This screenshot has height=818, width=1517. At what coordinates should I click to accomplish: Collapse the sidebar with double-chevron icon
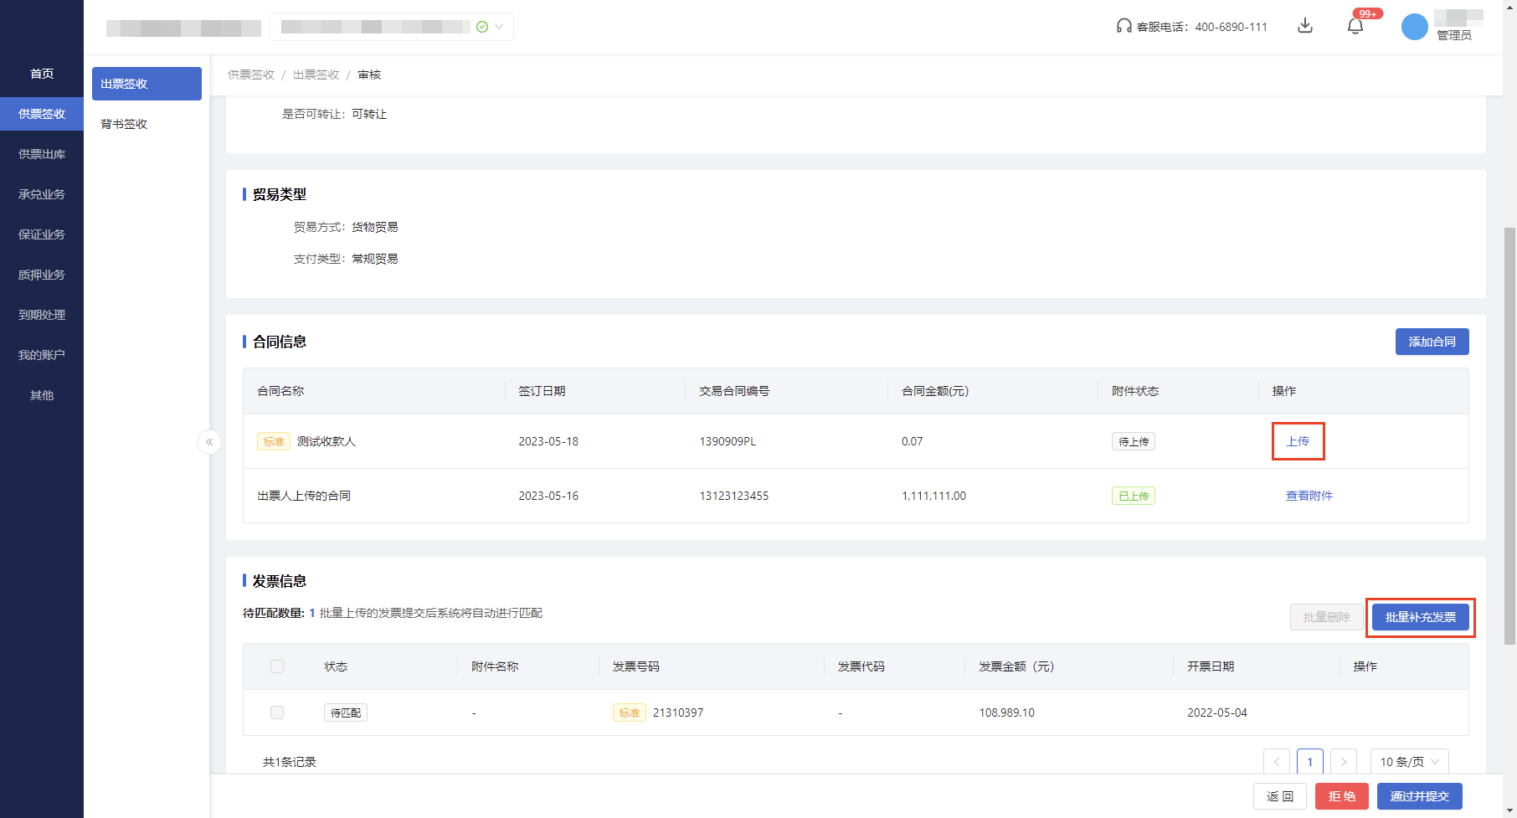[209, 441]
